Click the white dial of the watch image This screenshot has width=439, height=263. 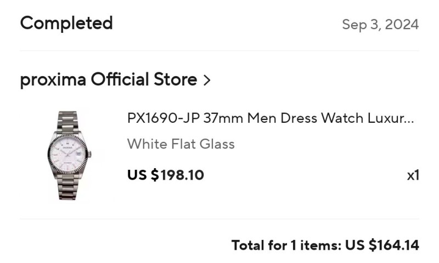click(68, 155)
